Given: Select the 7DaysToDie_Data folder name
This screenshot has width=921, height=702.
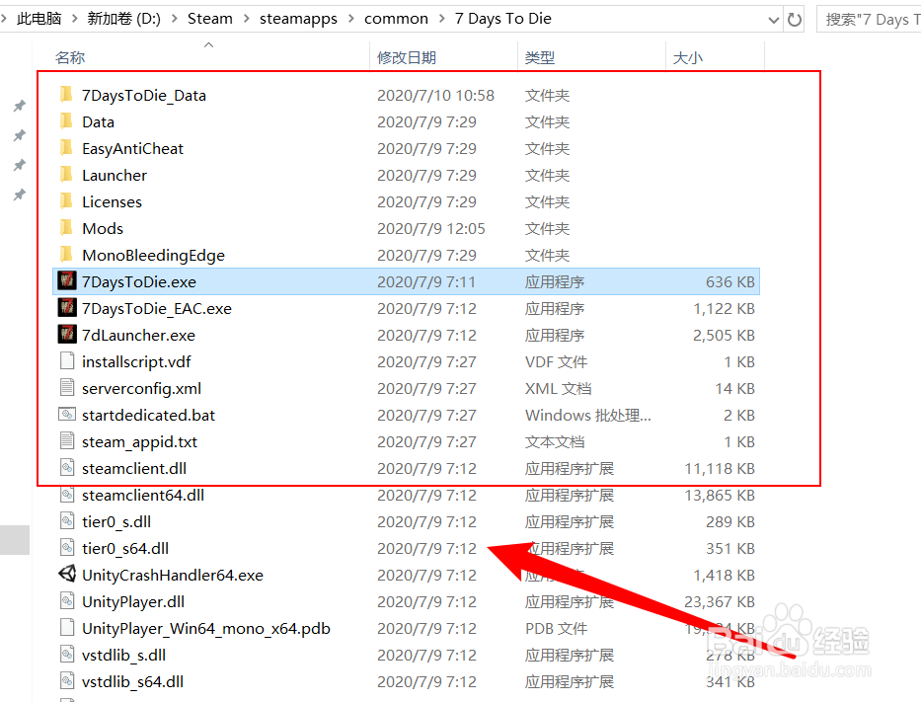Looking at the screenshot, I should click(x=144, y=95).
